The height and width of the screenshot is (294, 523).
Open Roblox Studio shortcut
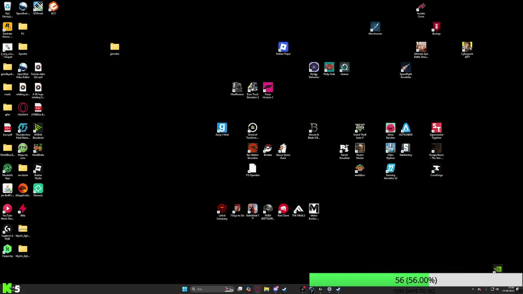point(38,171)
